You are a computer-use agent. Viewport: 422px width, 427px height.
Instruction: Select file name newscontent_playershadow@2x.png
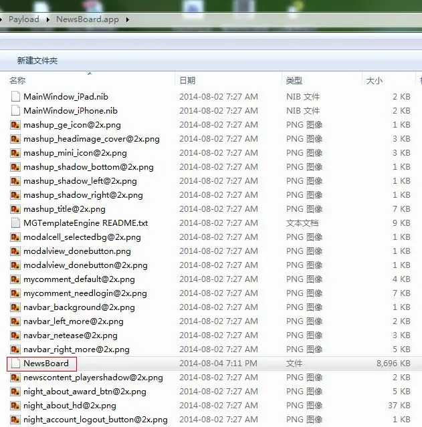(93, 378)
